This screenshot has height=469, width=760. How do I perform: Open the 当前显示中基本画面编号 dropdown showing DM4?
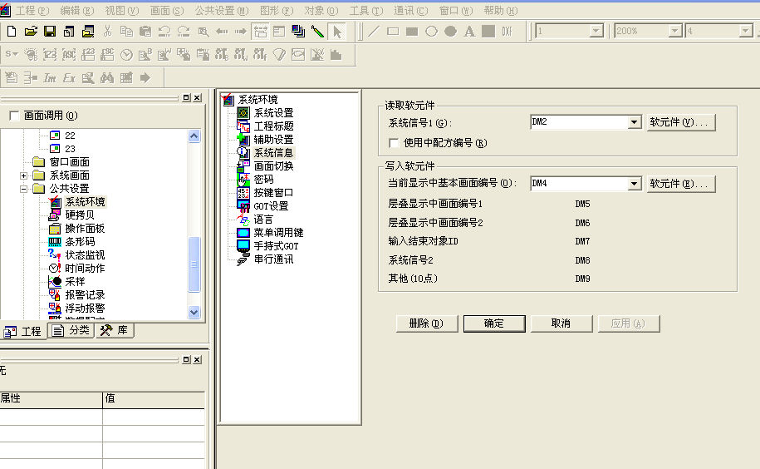634,183
